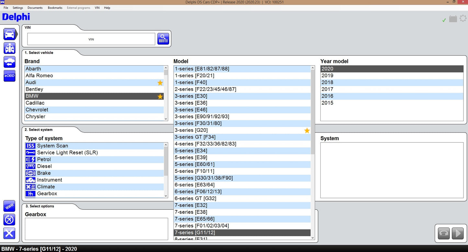468x252 pixels.
Task: Click the VIN input field
Action: pos(91,39)
